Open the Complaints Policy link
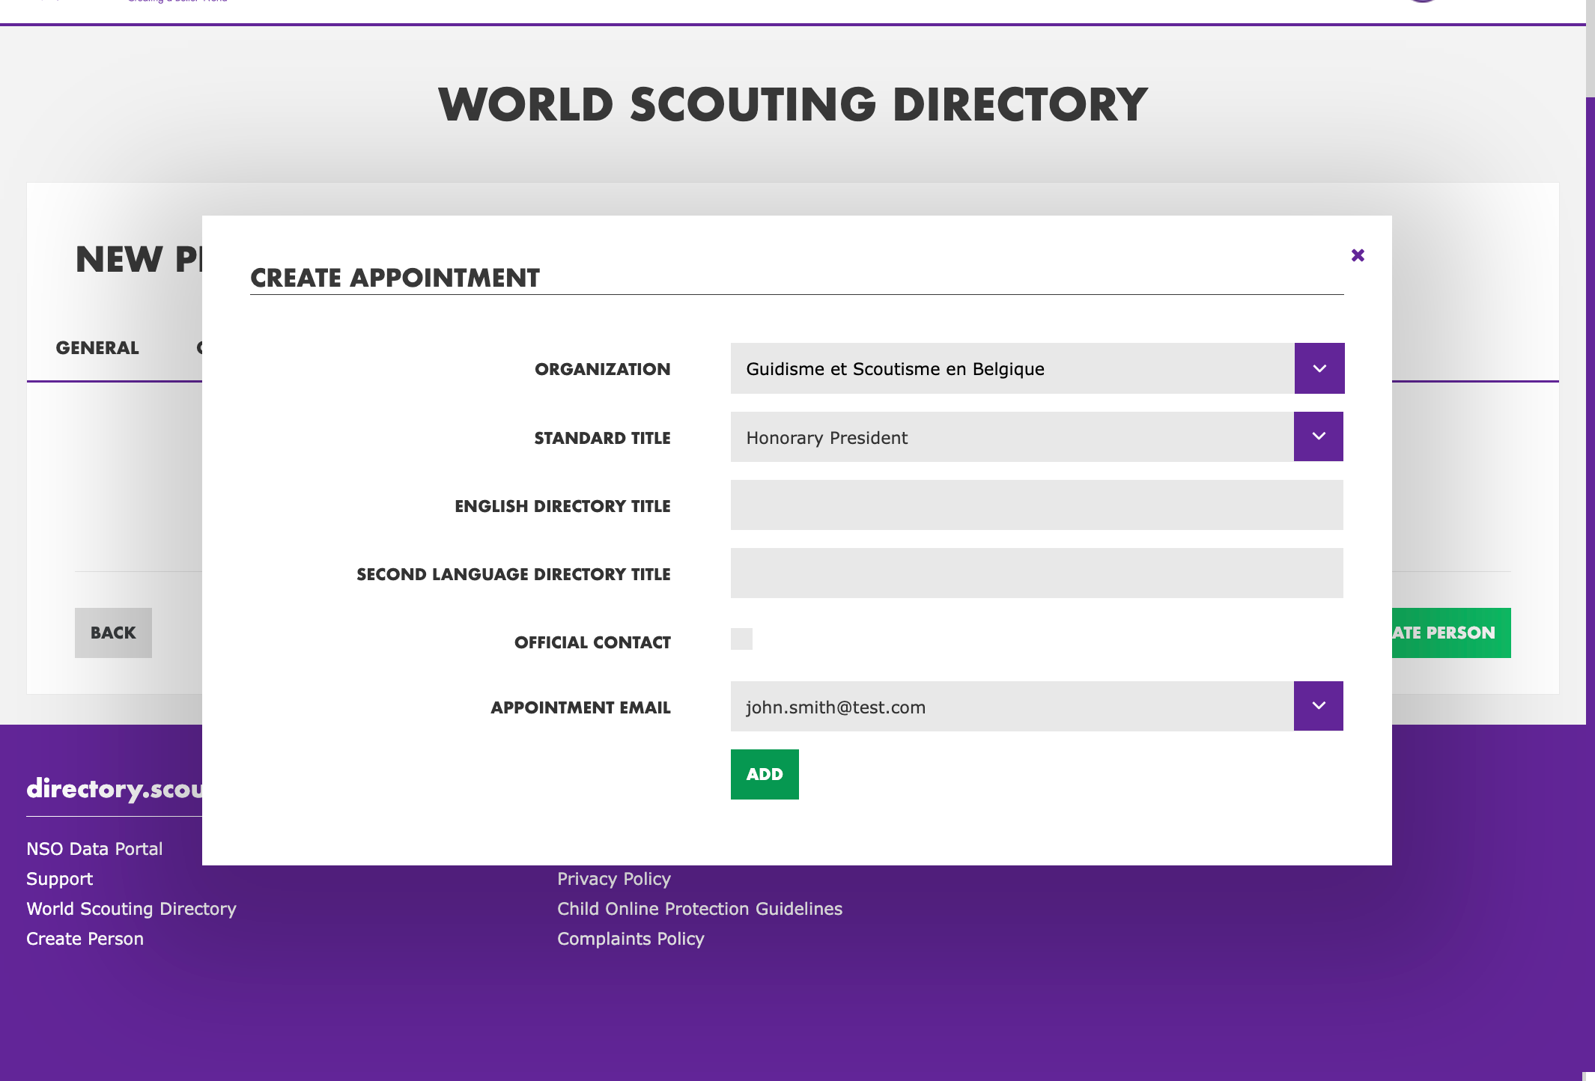Screen dimensions: 1595x1081 631,939
